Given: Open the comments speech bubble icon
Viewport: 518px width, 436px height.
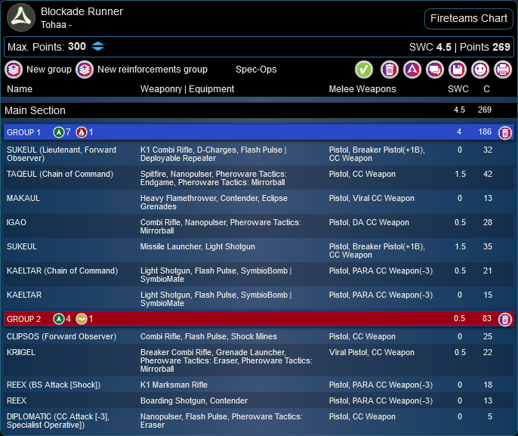Looking at the screenshot, I should pos(435,70).
